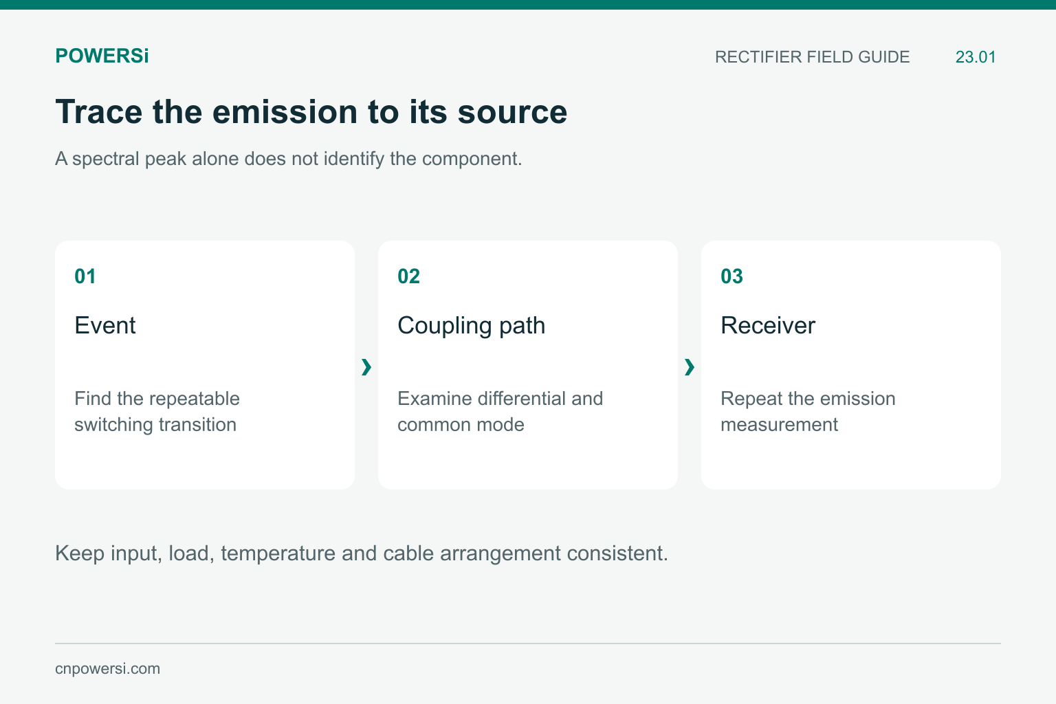1056x704 pixels.
Task: Click the Event card heading
Action: click(105, 325)
